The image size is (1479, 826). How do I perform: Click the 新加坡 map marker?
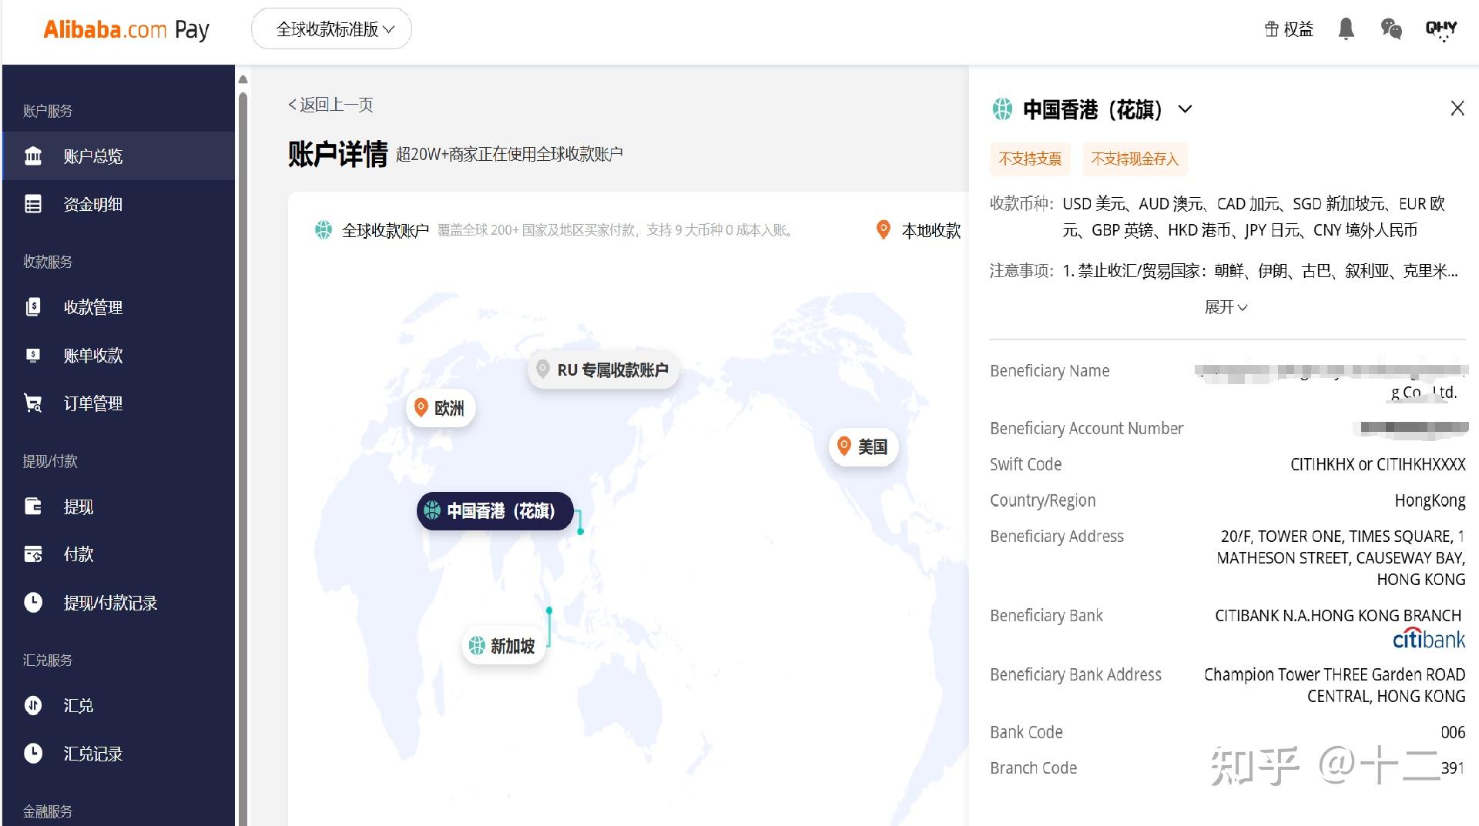[x=505, y=647]
